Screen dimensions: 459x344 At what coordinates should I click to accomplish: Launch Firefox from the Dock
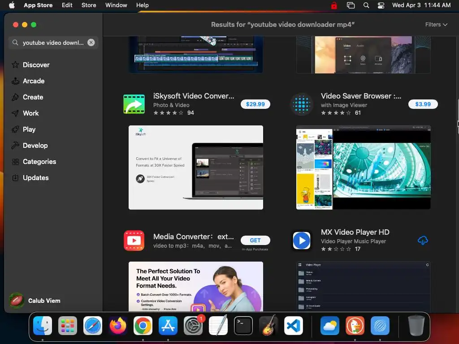tap(118, 326)
